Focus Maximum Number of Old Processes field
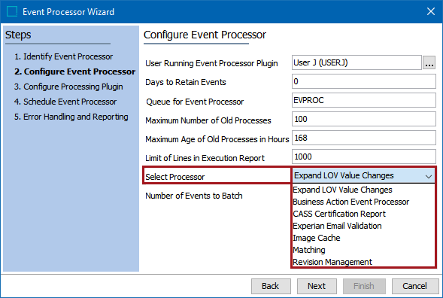The height and width of the screenshot is (298, 443). (363, 119)
